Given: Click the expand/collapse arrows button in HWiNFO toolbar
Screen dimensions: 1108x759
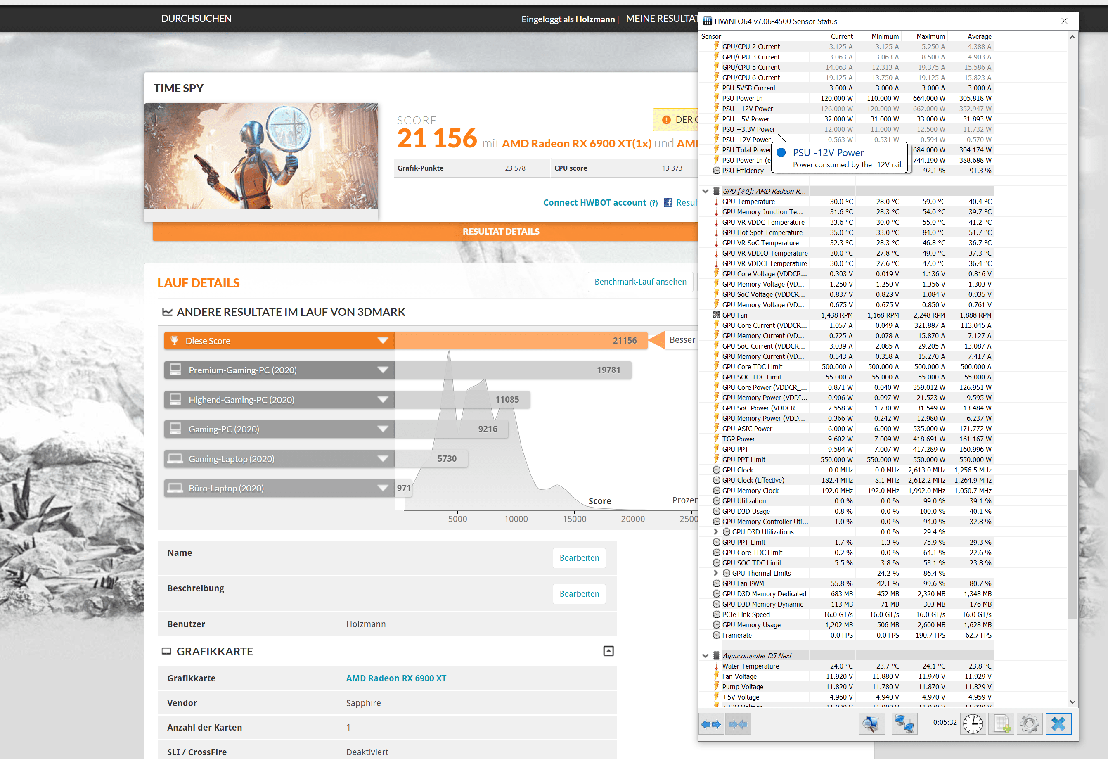Looking at the screenshot, I should point(711,724).
